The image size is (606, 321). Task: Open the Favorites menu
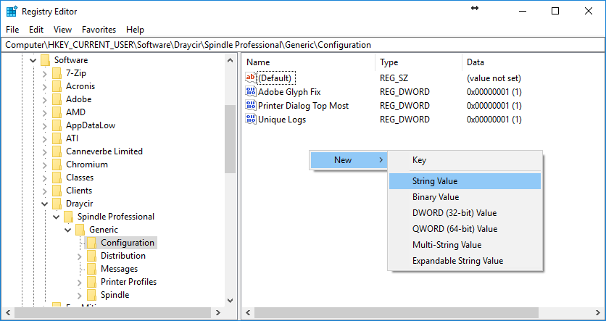tap(99, 30)
